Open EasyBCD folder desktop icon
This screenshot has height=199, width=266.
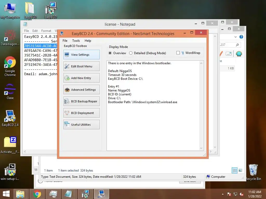click(30, 10)
